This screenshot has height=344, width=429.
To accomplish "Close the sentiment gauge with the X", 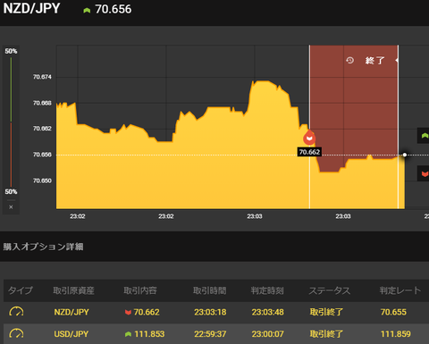I will point(11,207).
